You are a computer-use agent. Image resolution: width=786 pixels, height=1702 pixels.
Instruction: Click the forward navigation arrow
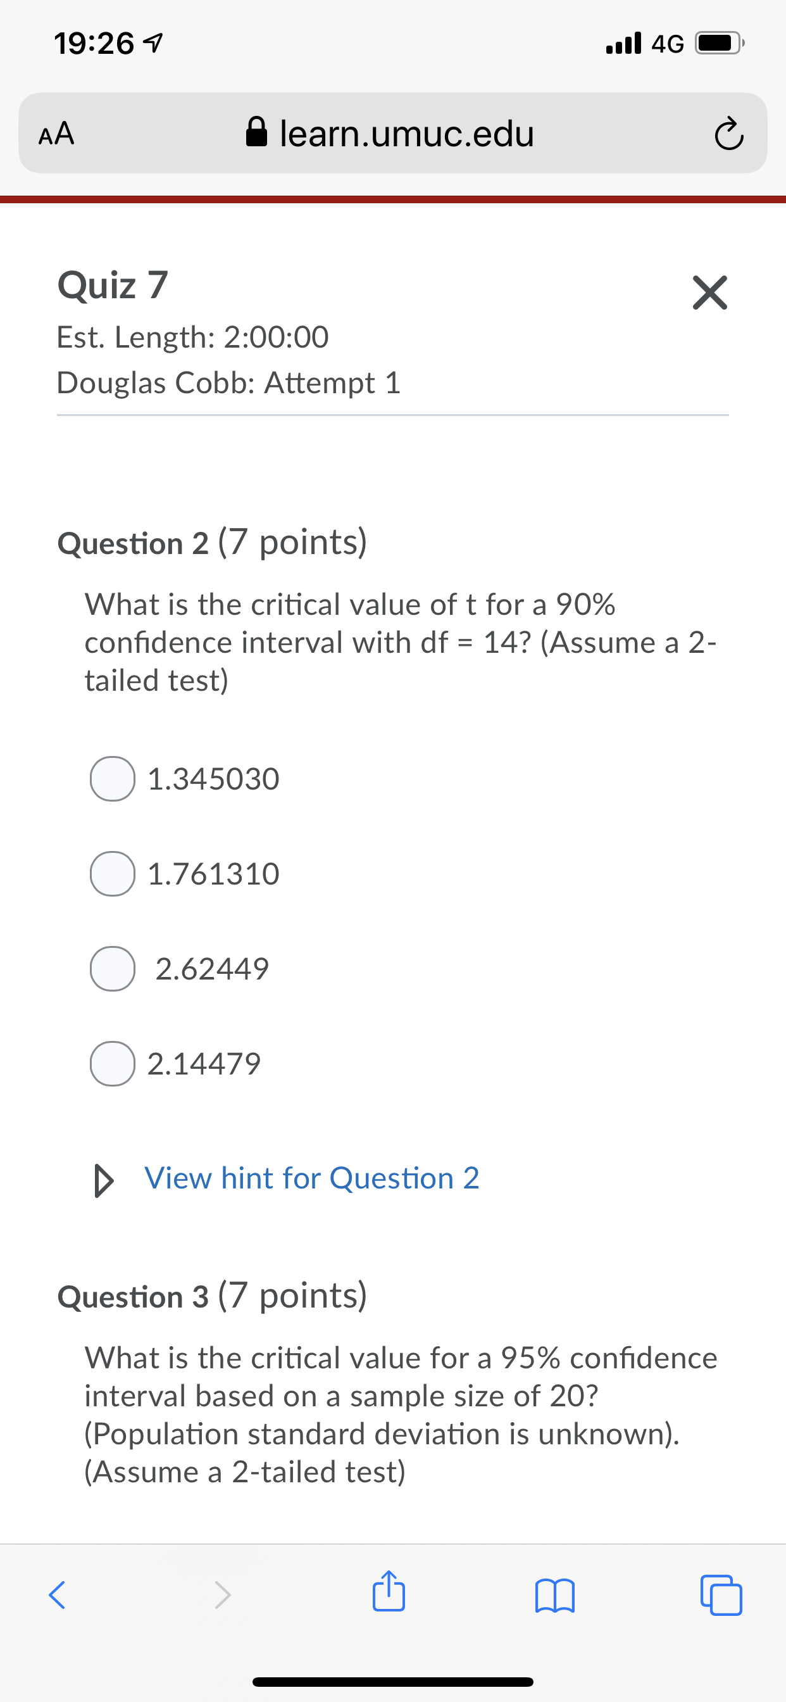pyautogui.click(x=222, y=1594)
